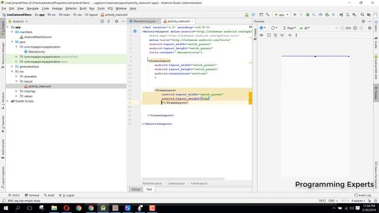Open the Pixel device selector dropdown
Screen dimensions: 379x213
pyautogui.click(x=290, y=28)
